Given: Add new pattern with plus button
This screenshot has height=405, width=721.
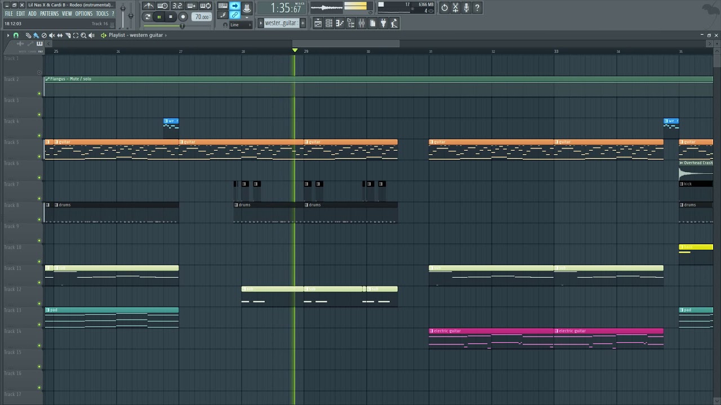Looking at the screenshot, I should point(302,23).
